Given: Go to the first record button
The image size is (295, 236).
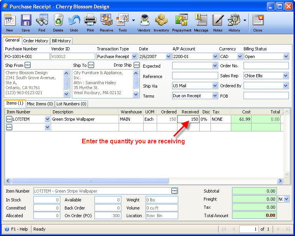Looking at the screenshot, I should click(x=224, y=229).
